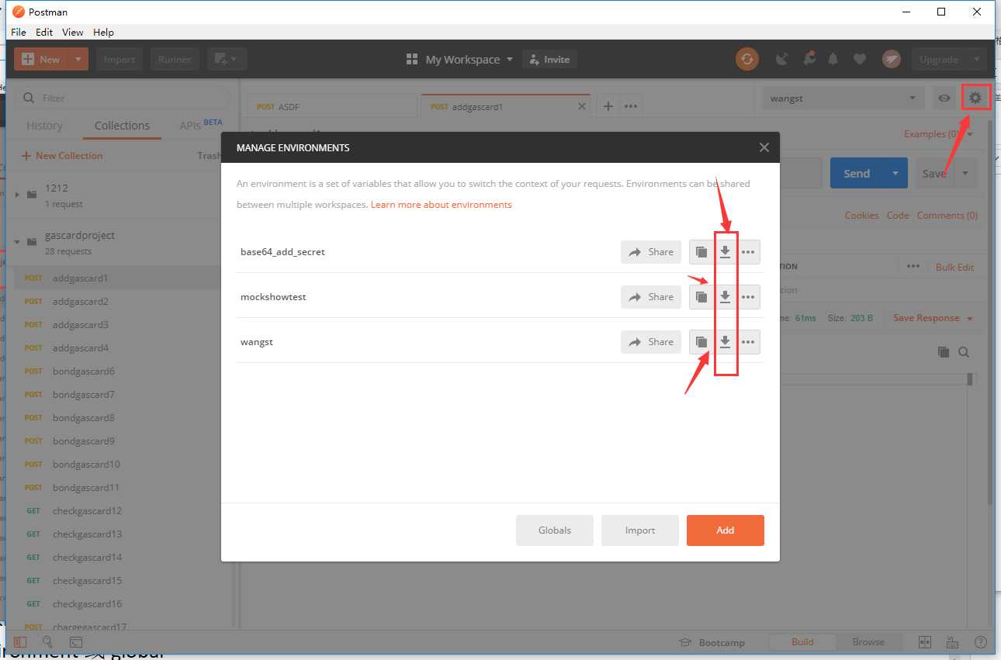Create a New Collection
This screenshot has width=1001, height=660.
62,156
